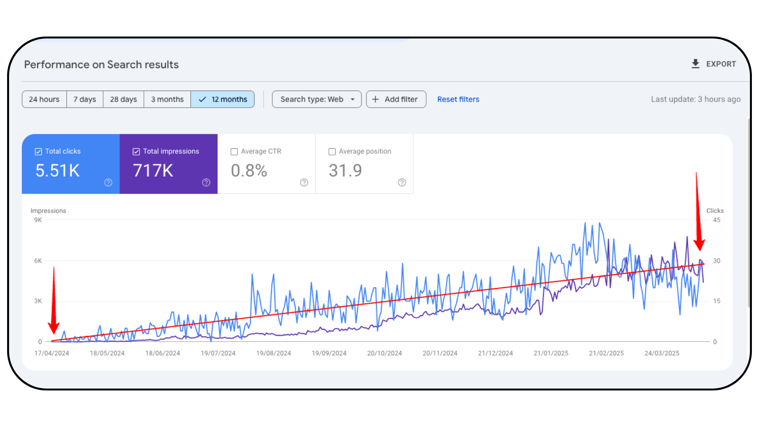Image resolution: width=759 pixels, height=427 pixels.
Task: Click the help icon in Total clicks card
Action: [x=108, y=182]
